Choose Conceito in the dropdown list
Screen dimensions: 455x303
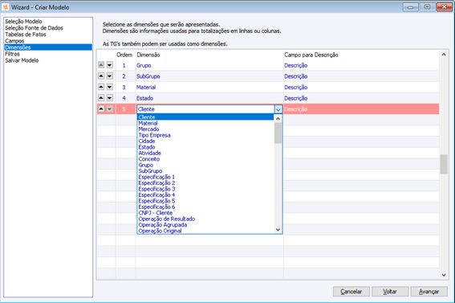point(205,159)
